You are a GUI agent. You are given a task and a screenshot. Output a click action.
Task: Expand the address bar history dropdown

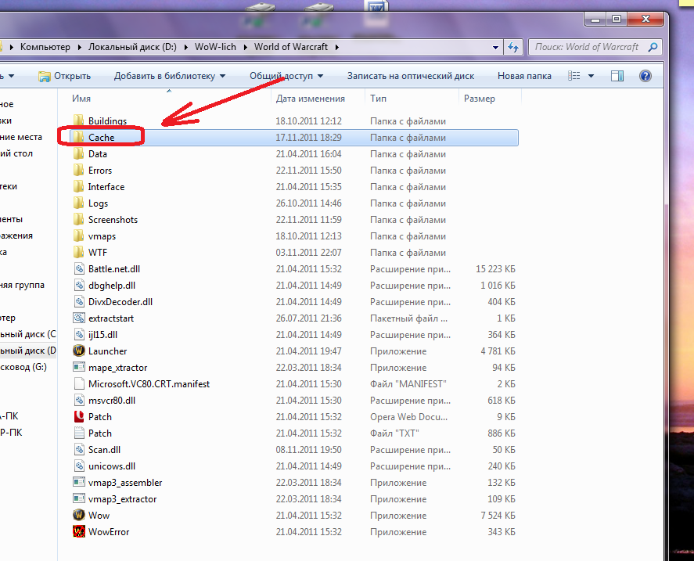[495, 47]
